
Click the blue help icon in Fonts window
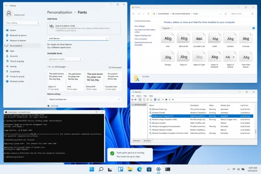[x=253, y=28]
